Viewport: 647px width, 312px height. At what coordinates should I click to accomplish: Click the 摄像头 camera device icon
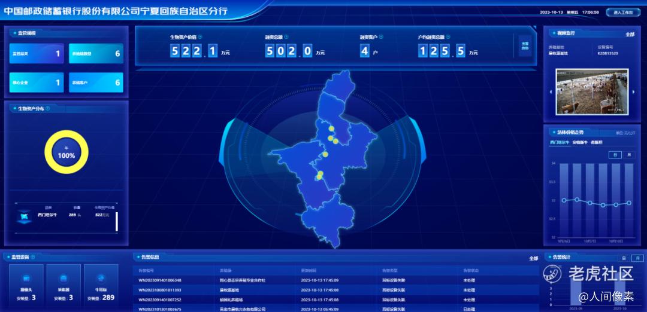(x=26, y=277)
